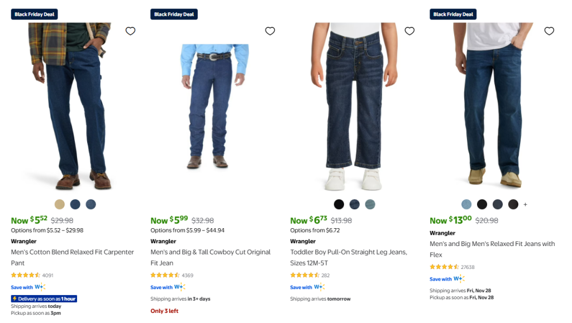572x323 pixels.
Task: Click the Cowboy Cut Jean product photo
Action: click(x=214, y=106)
